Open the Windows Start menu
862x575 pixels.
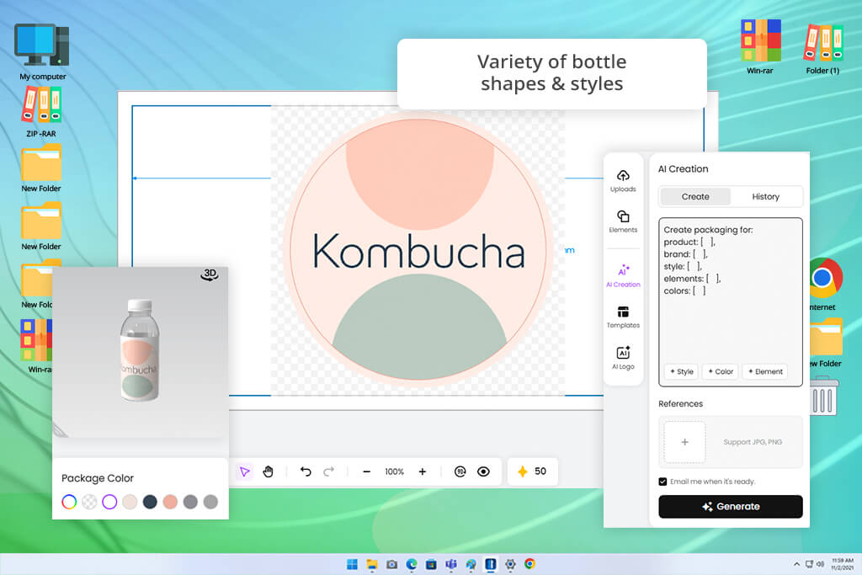tap(353, 564)
